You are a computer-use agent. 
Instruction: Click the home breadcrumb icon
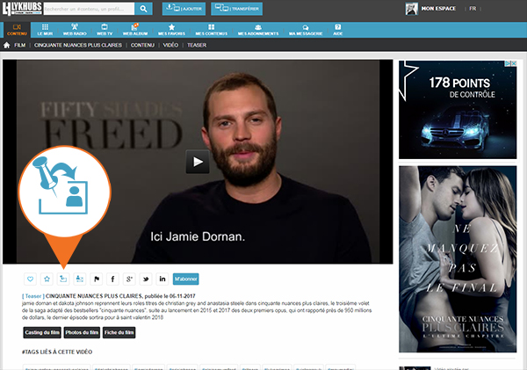(7, 45)
